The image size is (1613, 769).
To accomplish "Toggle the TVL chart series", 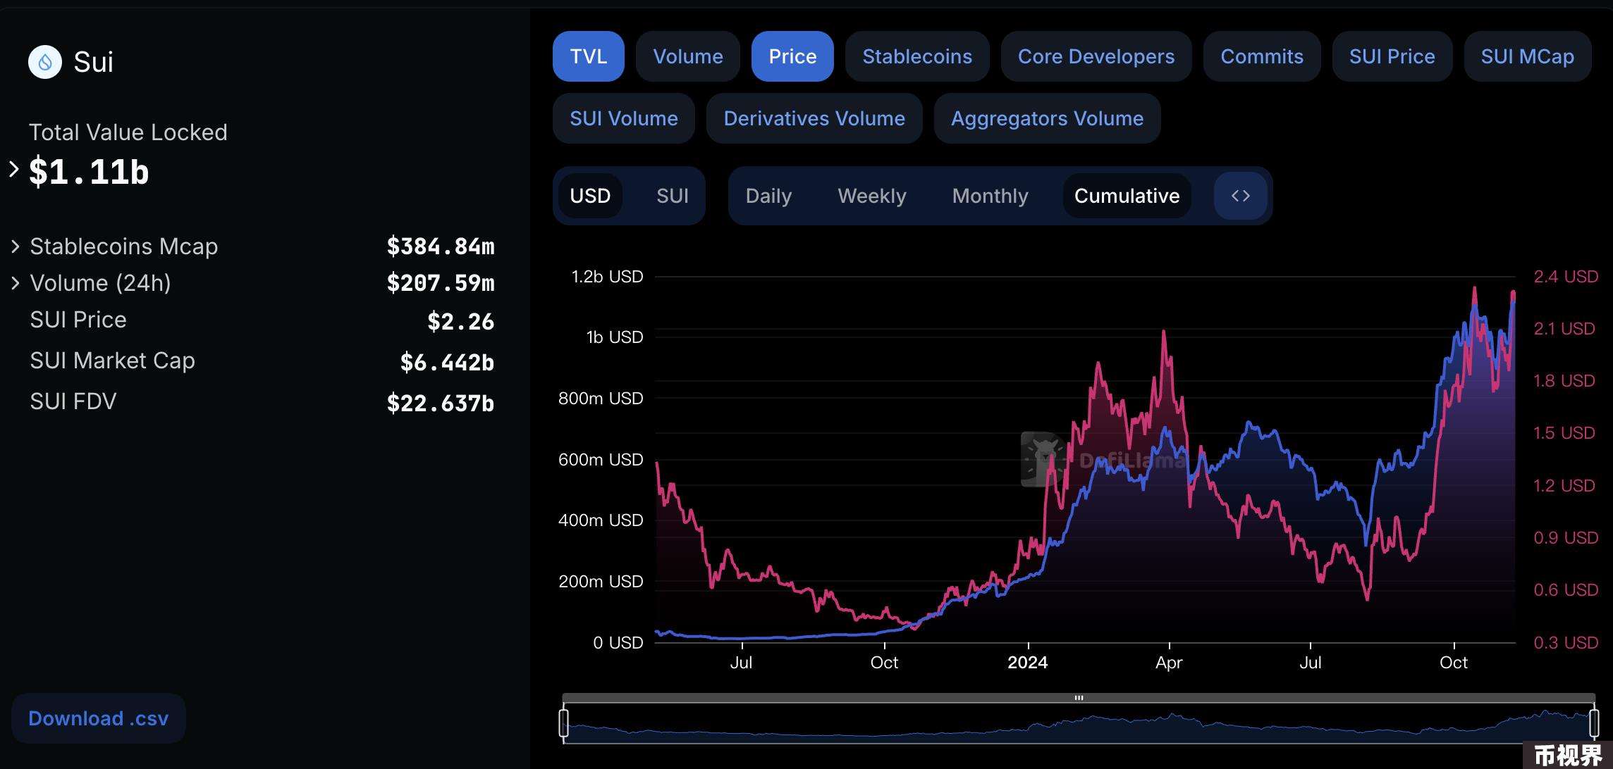I will 589,56.
